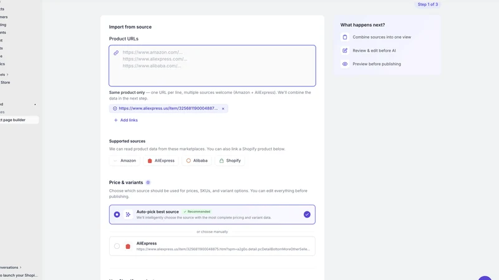Click the clock icon on URL chip
This screenshot has width=499, height=280.
pos(115,108)
